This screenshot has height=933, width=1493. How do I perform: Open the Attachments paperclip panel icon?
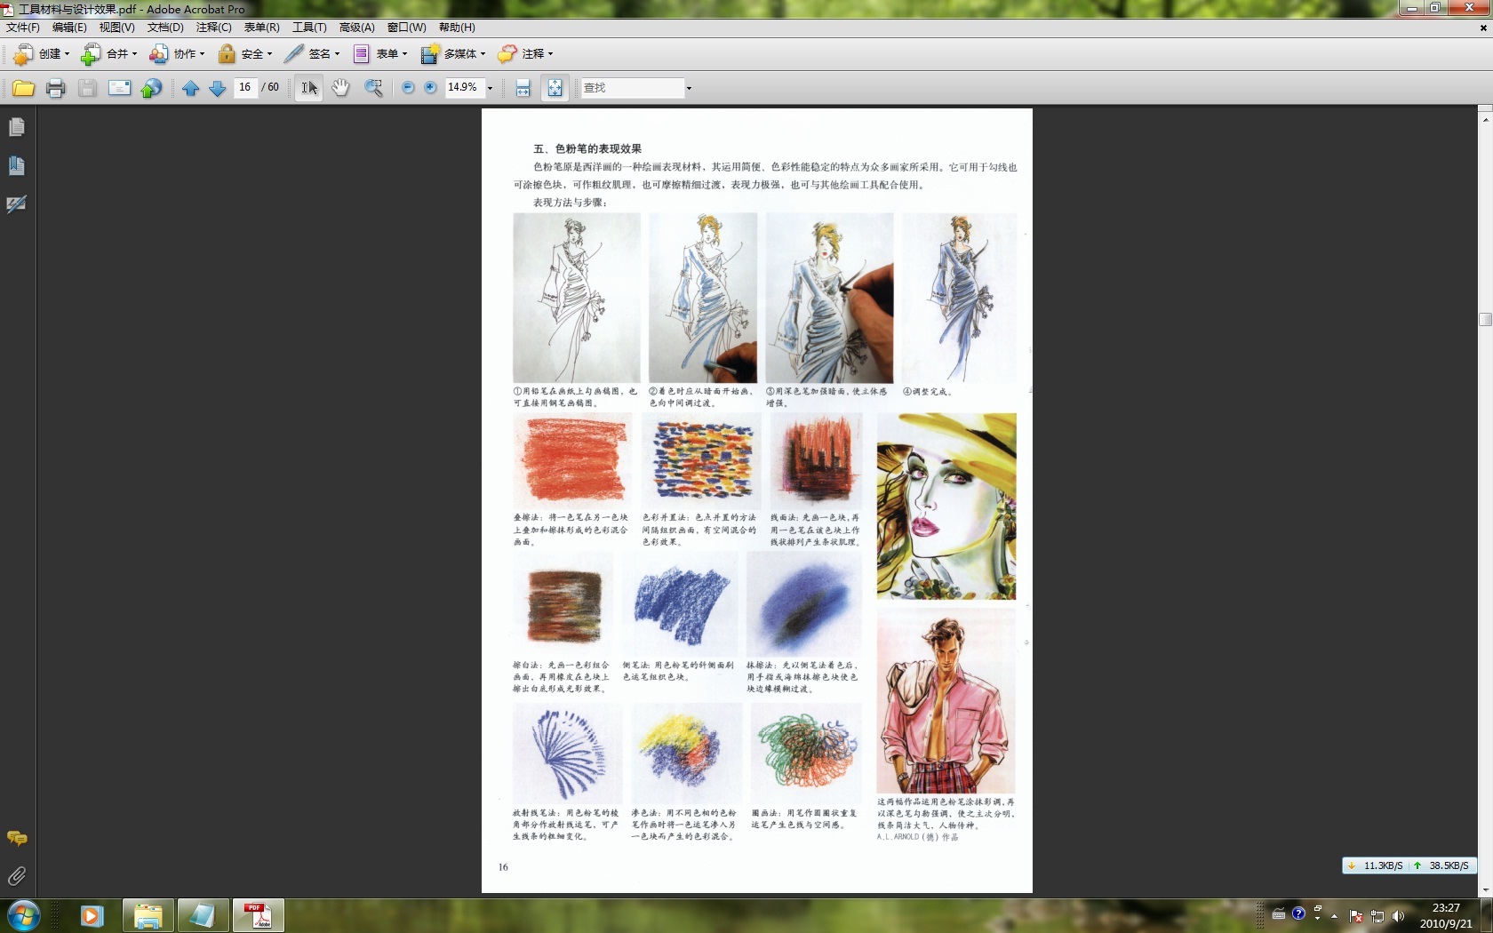pyautogui.click(x=17, y=876)
